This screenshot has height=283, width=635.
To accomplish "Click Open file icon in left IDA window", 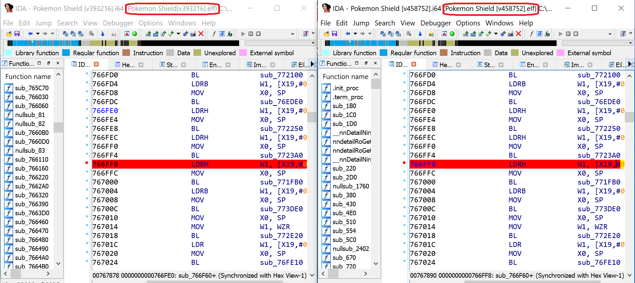I will pyautogui.click(x=9, y=34).
